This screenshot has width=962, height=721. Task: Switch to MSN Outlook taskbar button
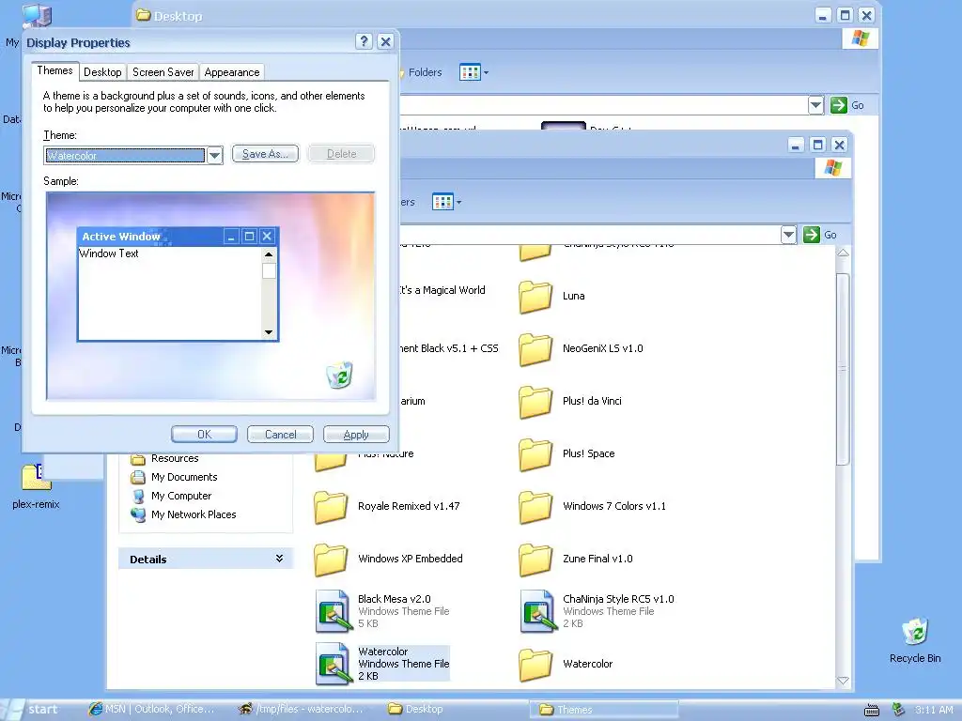coord(152,710)
